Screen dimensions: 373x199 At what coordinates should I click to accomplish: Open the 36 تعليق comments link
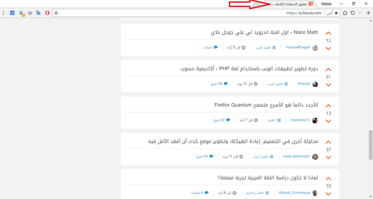(219, 84)
